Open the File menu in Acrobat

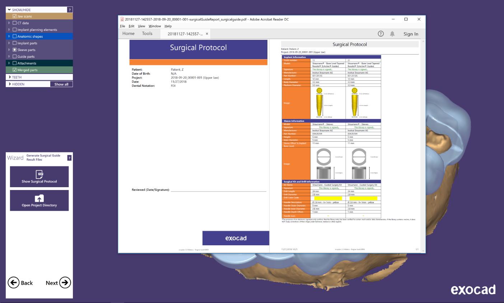(x=122, y=26)
